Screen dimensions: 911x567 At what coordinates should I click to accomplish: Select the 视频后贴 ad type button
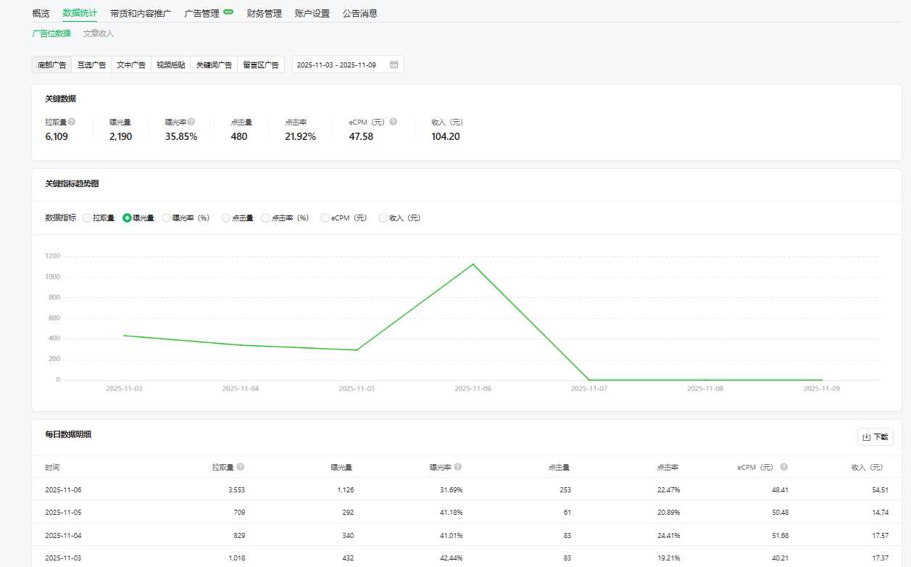coord(171,65)
